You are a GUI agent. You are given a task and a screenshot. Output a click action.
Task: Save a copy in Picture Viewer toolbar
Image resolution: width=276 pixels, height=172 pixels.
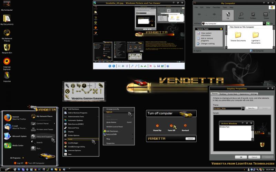coord(158,66)
